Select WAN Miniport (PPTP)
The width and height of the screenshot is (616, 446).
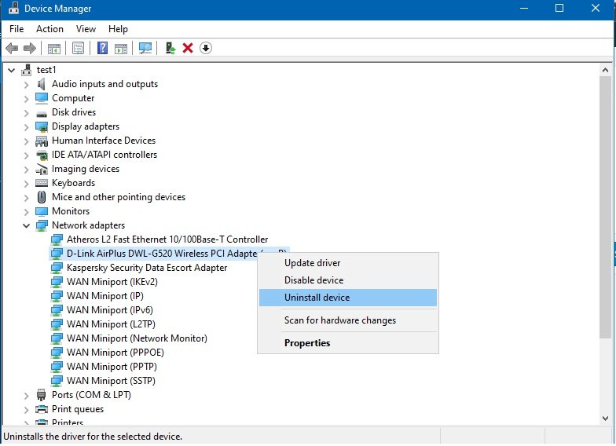click(112, 367)
